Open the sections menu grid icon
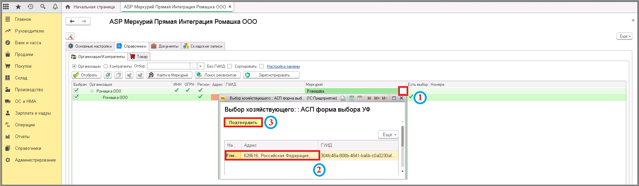Viewport: 639px width, 186px height. coord(6,6)
